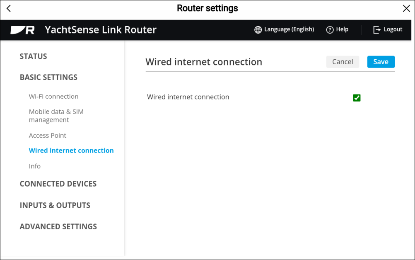Expand the CONNECTED DEVICES section
The image size is (415, 260).
pos(58,184)
